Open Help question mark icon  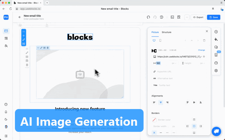click(x=6, y=104)
